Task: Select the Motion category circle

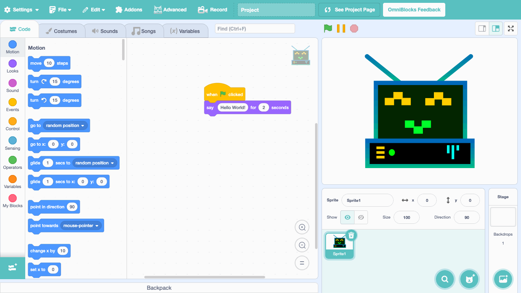Action: 13,44
